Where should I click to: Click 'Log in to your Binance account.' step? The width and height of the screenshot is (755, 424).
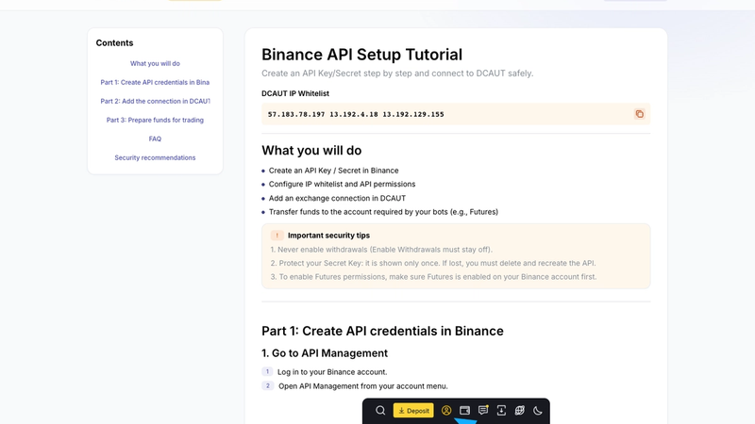coord(332,372)
